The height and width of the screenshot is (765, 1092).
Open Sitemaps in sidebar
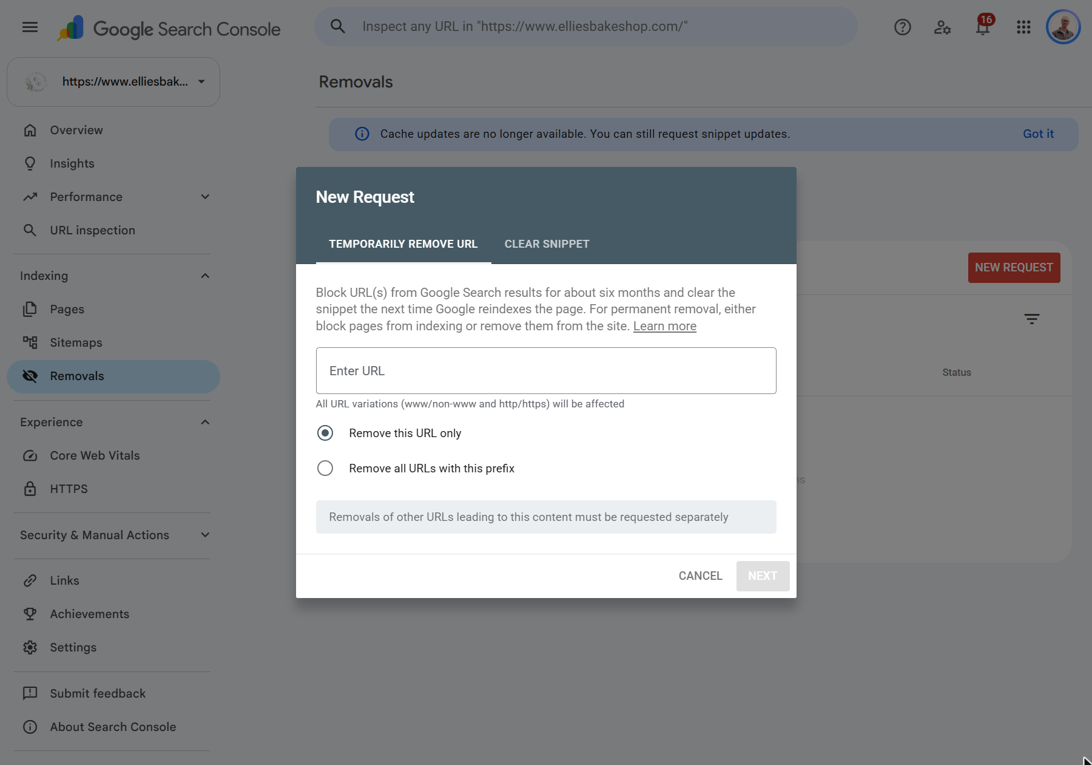click(x=112, y=342)
